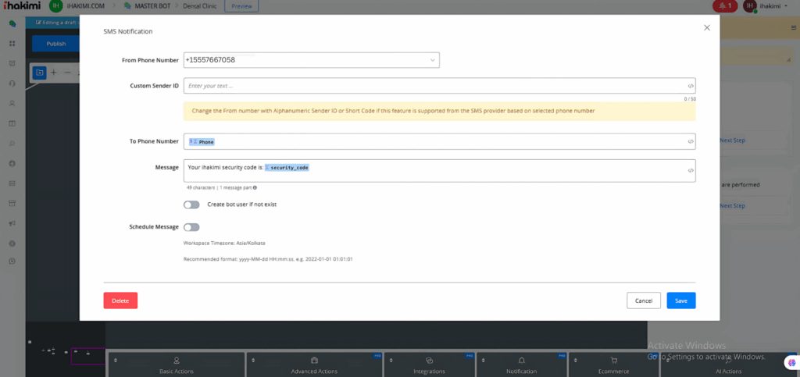
Task: Expand the Basic Actions panel
Action: 176,365
